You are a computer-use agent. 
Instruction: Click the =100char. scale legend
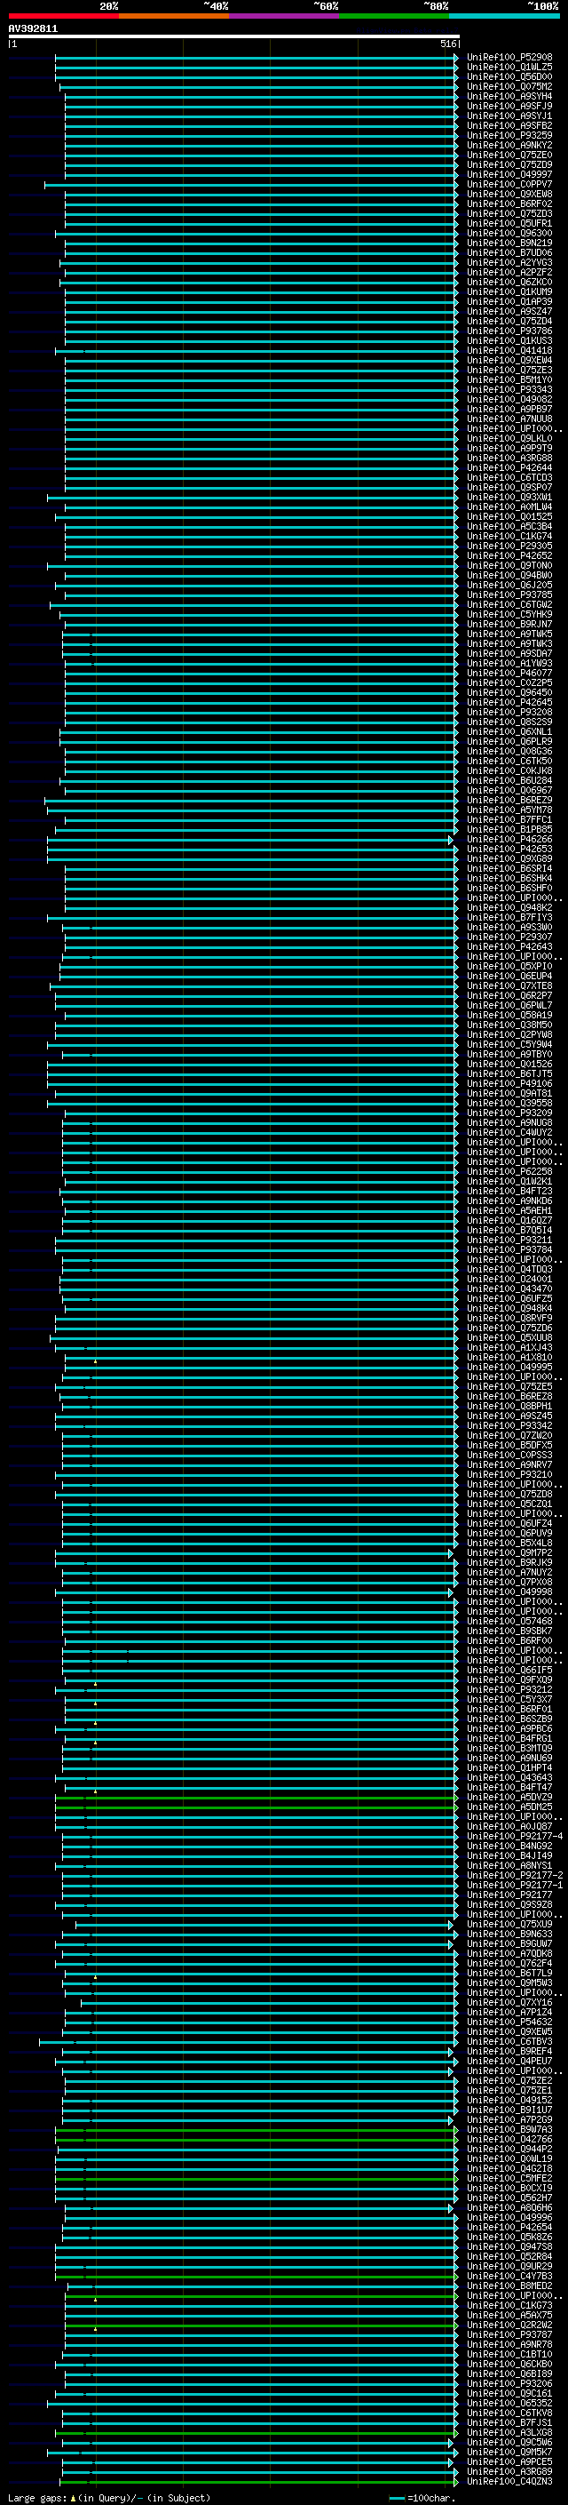coord(422,2498)
